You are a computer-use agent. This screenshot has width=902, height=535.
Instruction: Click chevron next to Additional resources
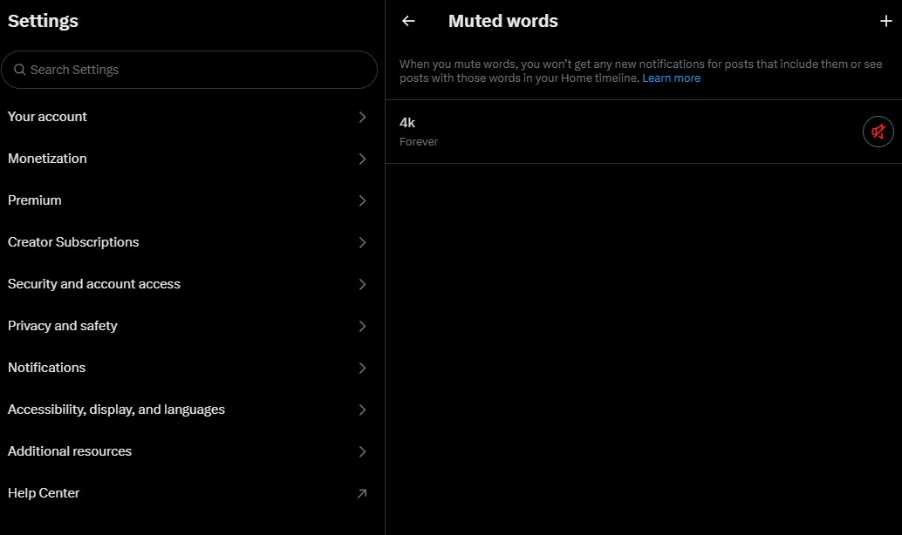pyautogui.click(x=362, y=451)
